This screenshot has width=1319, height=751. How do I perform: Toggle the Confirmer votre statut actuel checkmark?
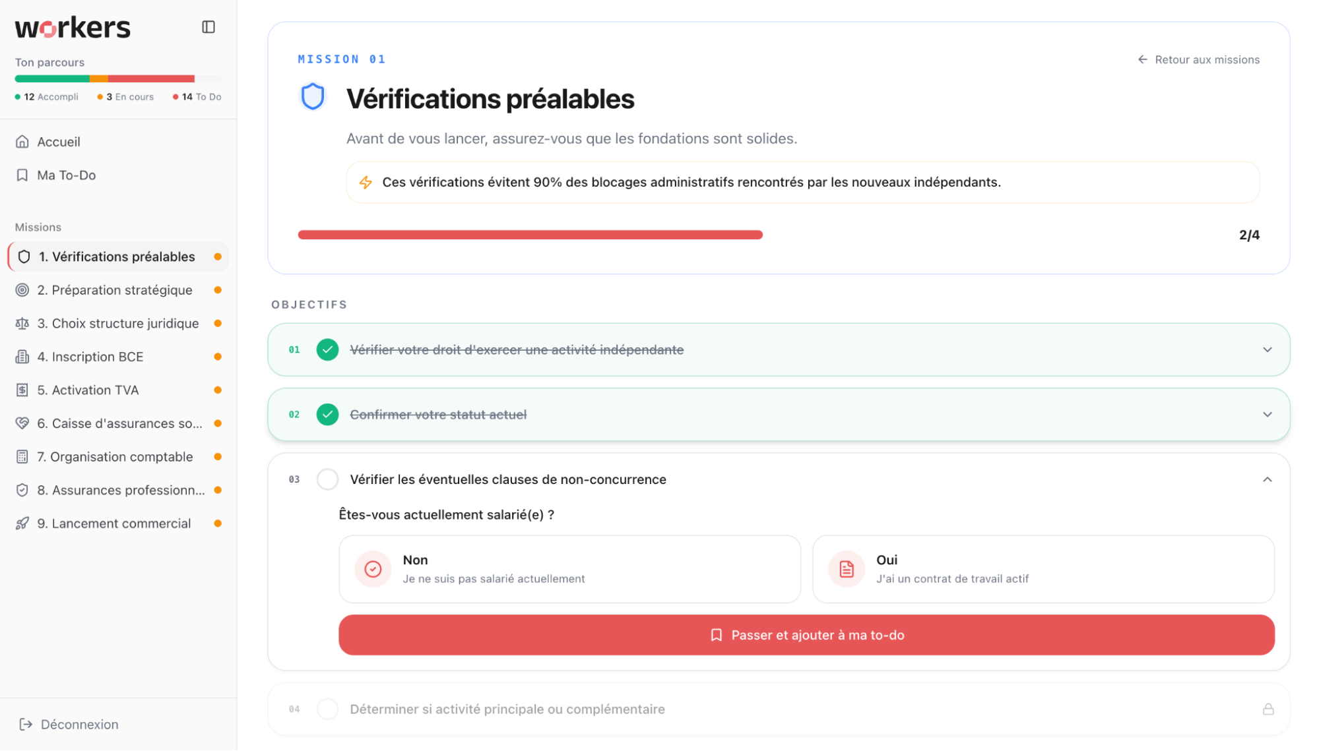coord(327,415)
